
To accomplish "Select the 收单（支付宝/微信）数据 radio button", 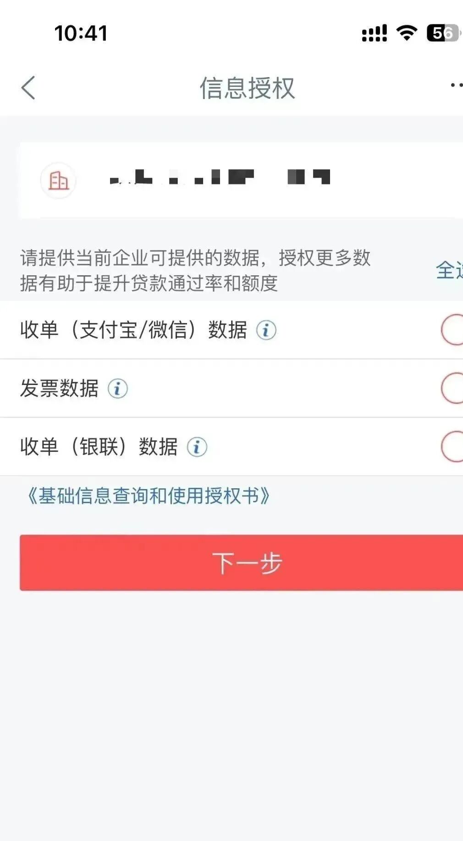I will [453, 329].
